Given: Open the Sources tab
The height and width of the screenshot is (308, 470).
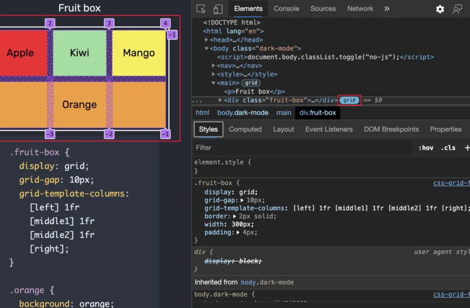Looking at the screenshot, I should click(x=323, y=9).
